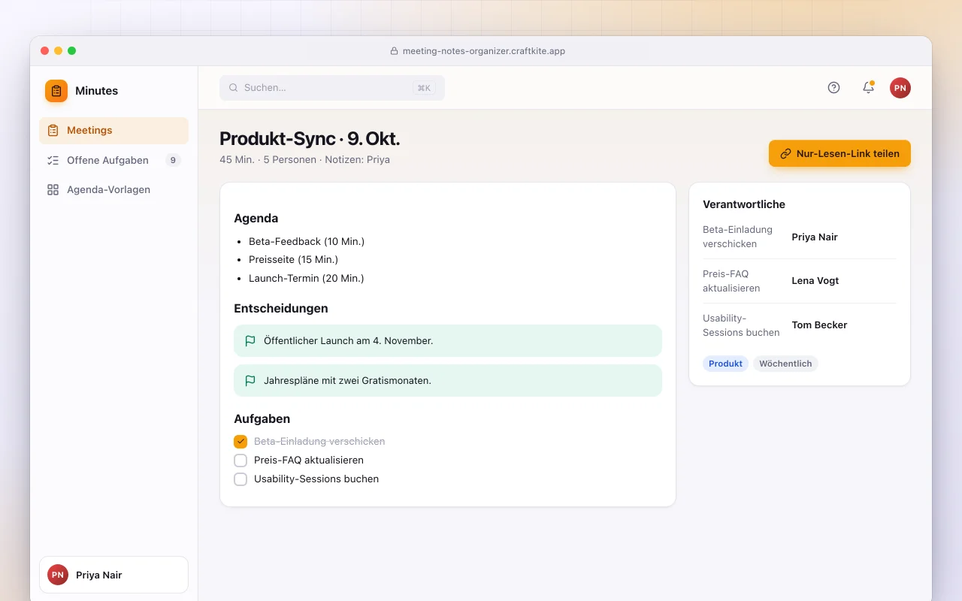Screen dimensions: 962x601
Task: Click the flag icon beside Öffentlicher Launch
Action: tap(250, 341)
